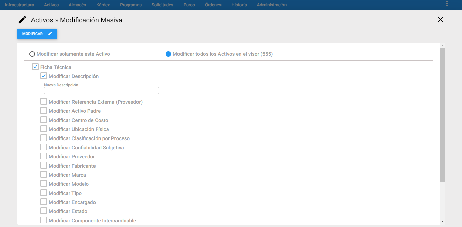Open the Historia menu
The height and width of the screenshot is (227, 462).
click(239, 5)
